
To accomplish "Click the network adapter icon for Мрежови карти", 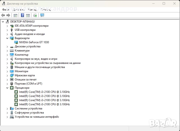I will point(12,75).
